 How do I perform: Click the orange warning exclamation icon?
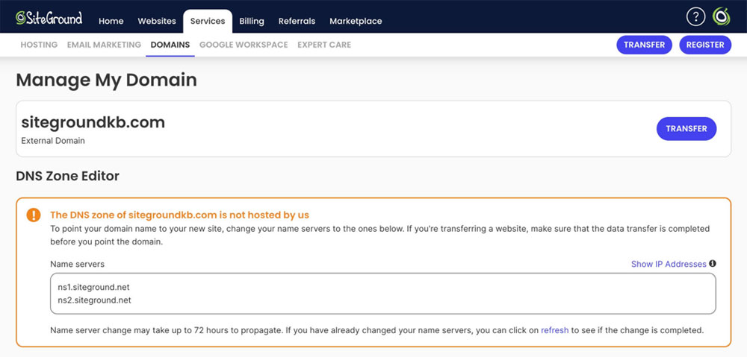pyautogui.click(x=34, y=215)
